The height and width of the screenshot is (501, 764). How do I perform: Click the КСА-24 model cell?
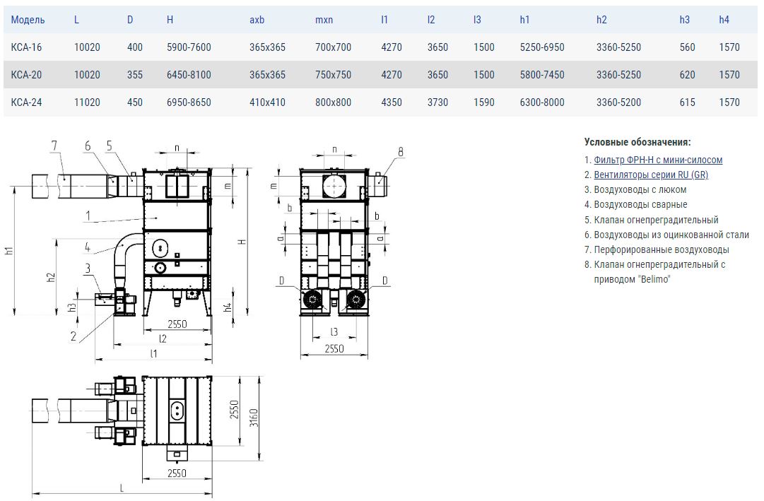click(x=26, y=102)
